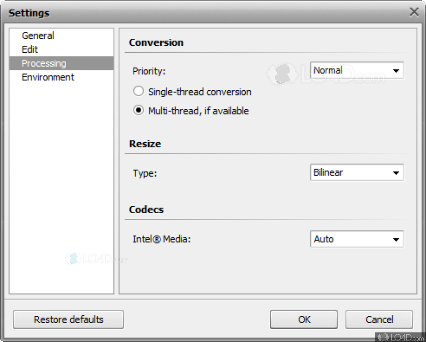Click the Priority label text
The image size is (426, 342).
click(149, 71)
